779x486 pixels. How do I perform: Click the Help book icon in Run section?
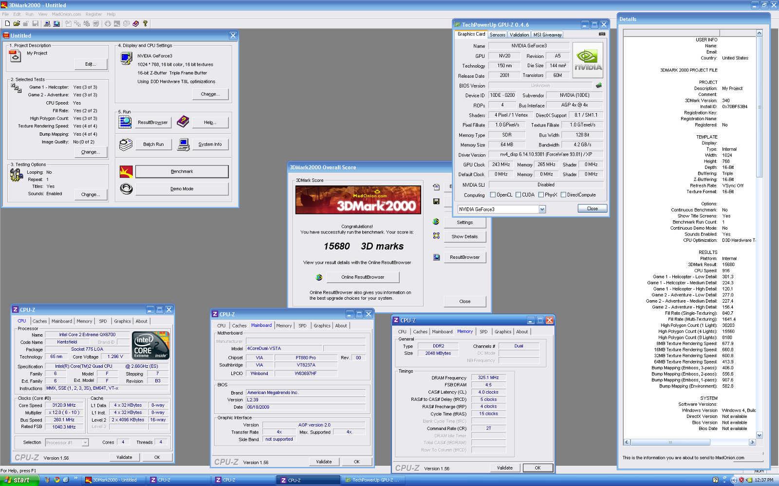click(183, 122)
